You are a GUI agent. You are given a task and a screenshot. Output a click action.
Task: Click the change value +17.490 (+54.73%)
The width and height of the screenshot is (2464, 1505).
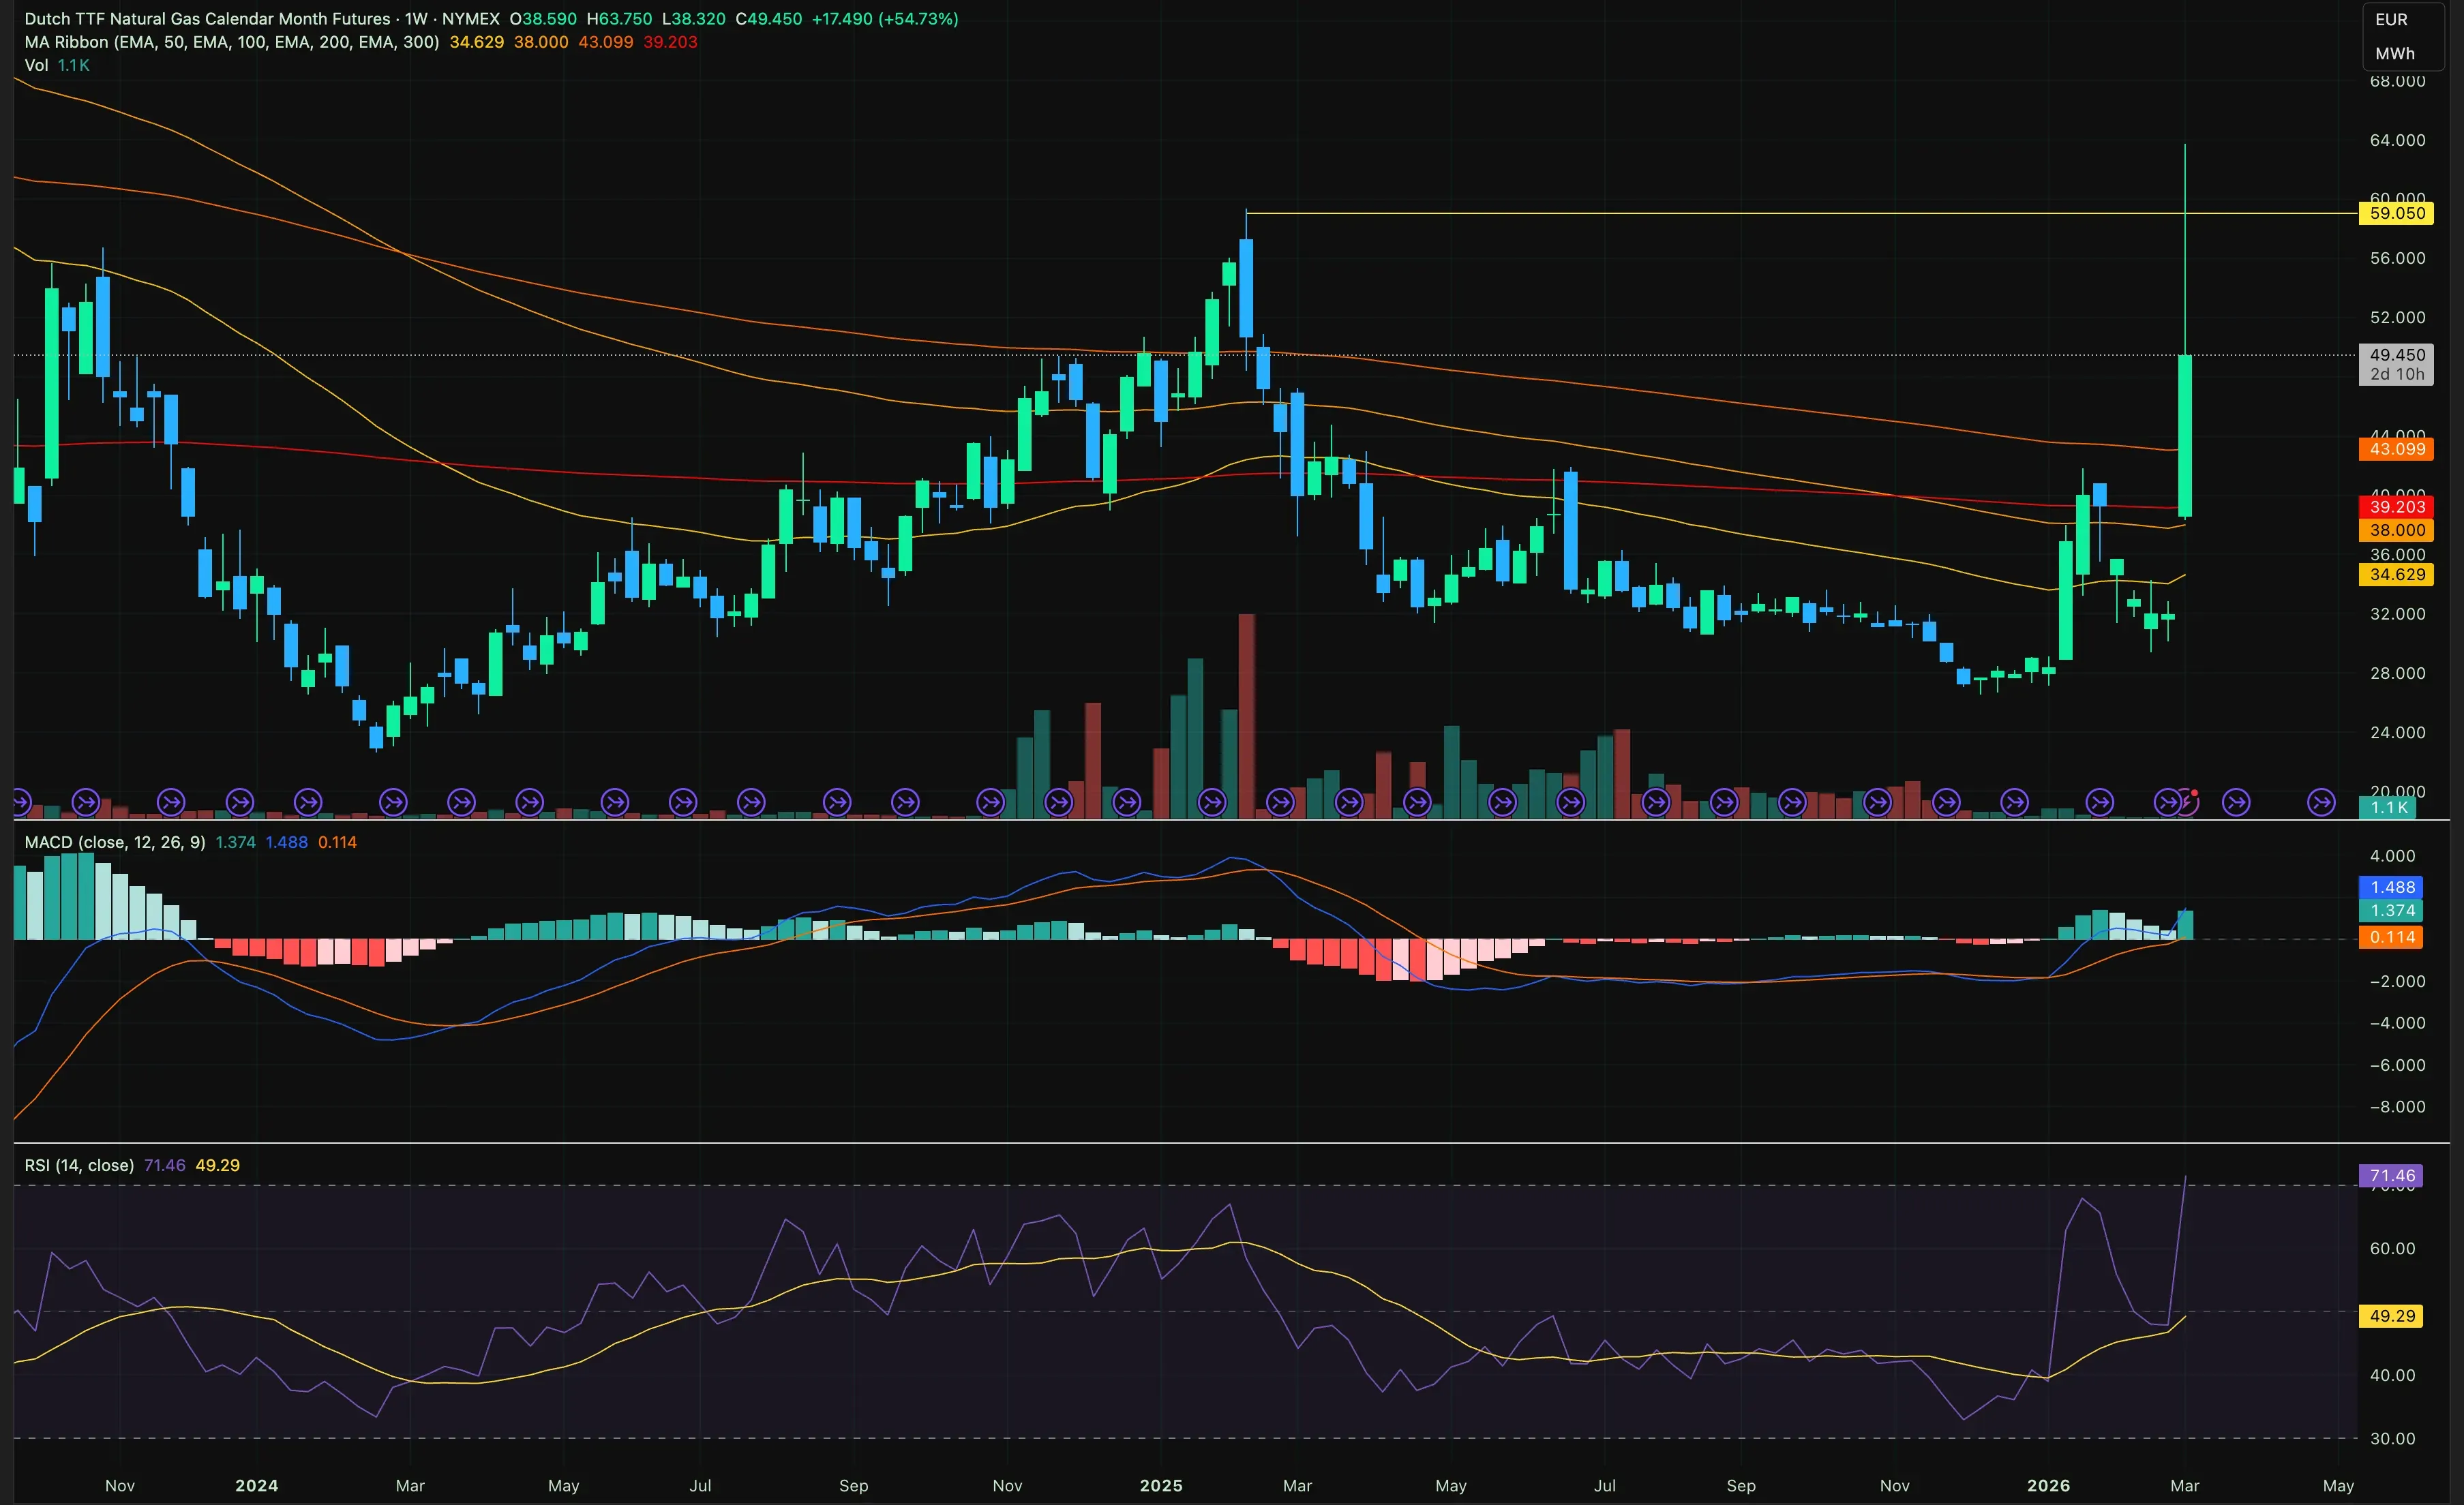(884, 18)
